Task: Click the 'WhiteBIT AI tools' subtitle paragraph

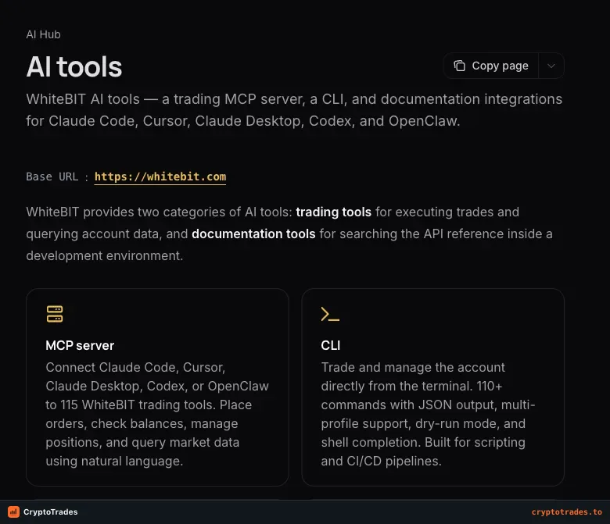Action: (x=294, y=110)
